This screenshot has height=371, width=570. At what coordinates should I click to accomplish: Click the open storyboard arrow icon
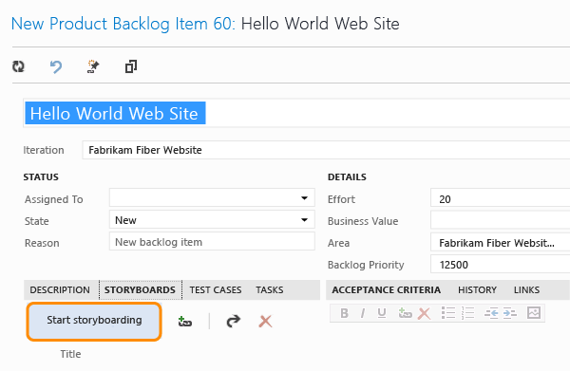[233, 321]
